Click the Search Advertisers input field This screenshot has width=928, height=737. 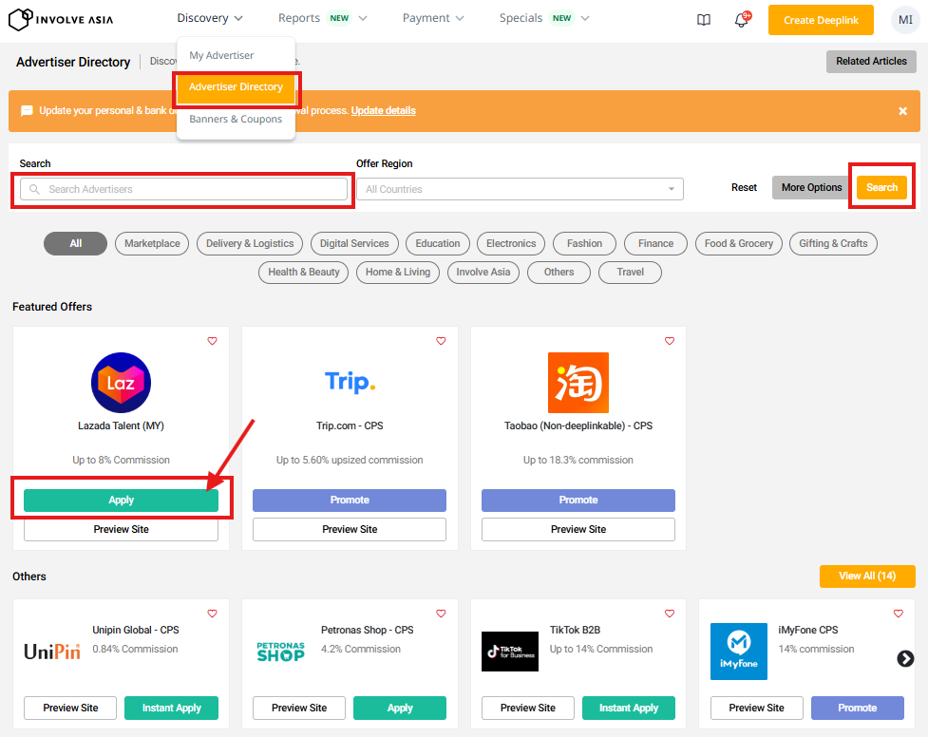(x=185, y=189)
